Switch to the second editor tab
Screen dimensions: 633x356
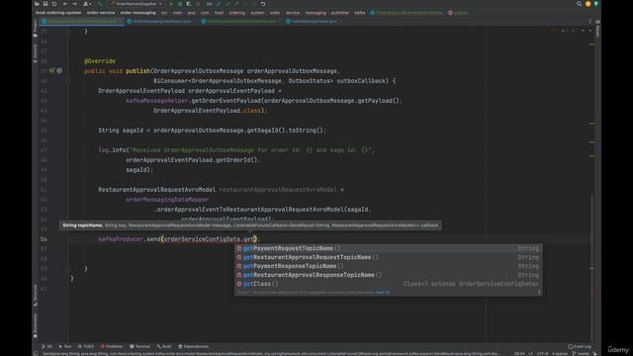click(161, 21)
